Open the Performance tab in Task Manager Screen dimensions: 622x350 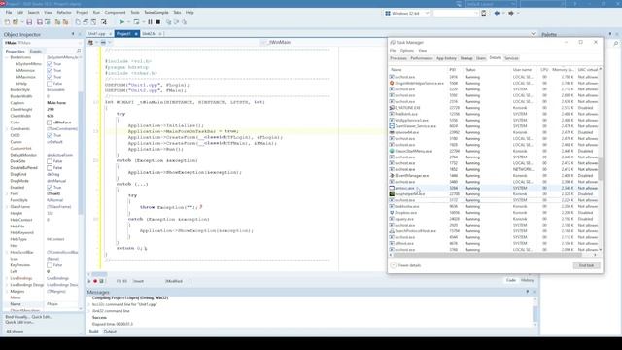(x=422, y=58)
